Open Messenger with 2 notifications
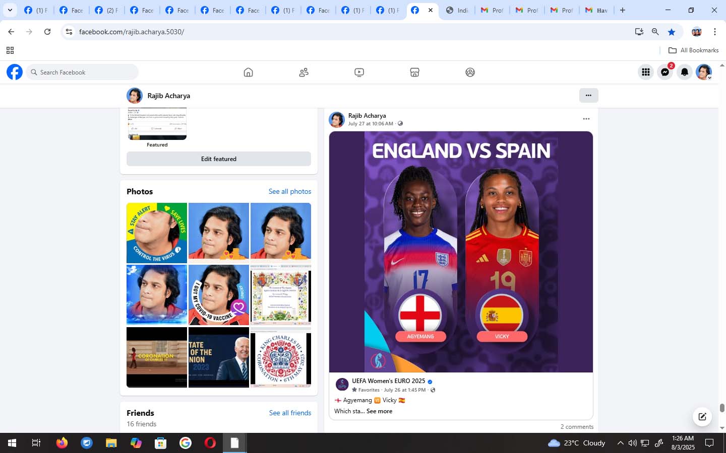Image resolution: width=726 pixels, height=453 pixels. (665, 72)
